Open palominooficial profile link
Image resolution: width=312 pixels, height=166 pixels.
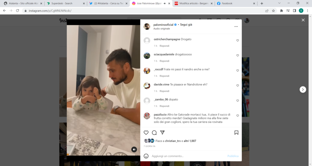click(163, 25)
